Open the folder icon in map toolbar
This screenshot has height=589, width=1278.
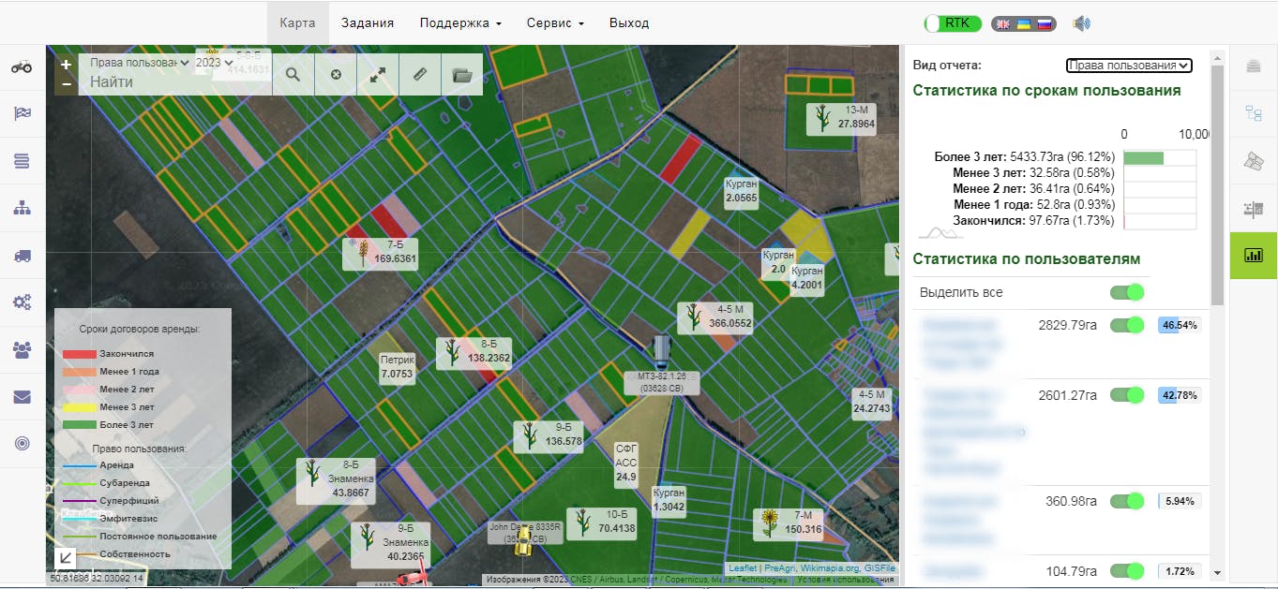pyautogui.click(x=461, y=75)
